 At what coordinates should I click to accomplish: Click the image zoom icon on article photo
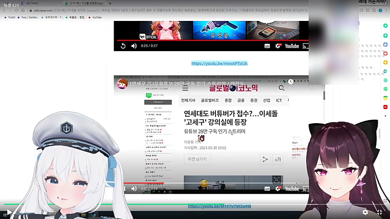[276, 180]
